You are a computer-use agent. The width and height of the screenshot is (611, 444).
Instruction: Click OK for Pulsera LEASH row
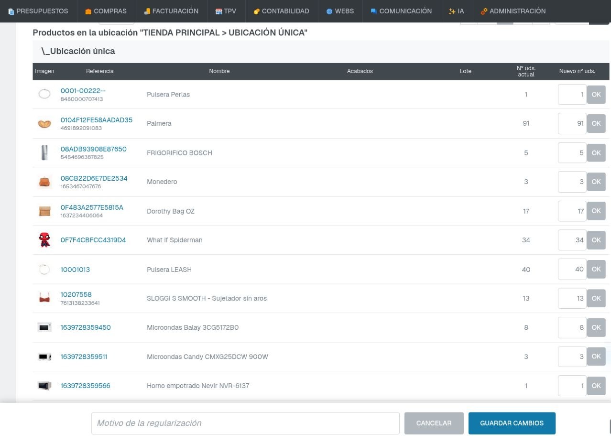tap(596, 269)
